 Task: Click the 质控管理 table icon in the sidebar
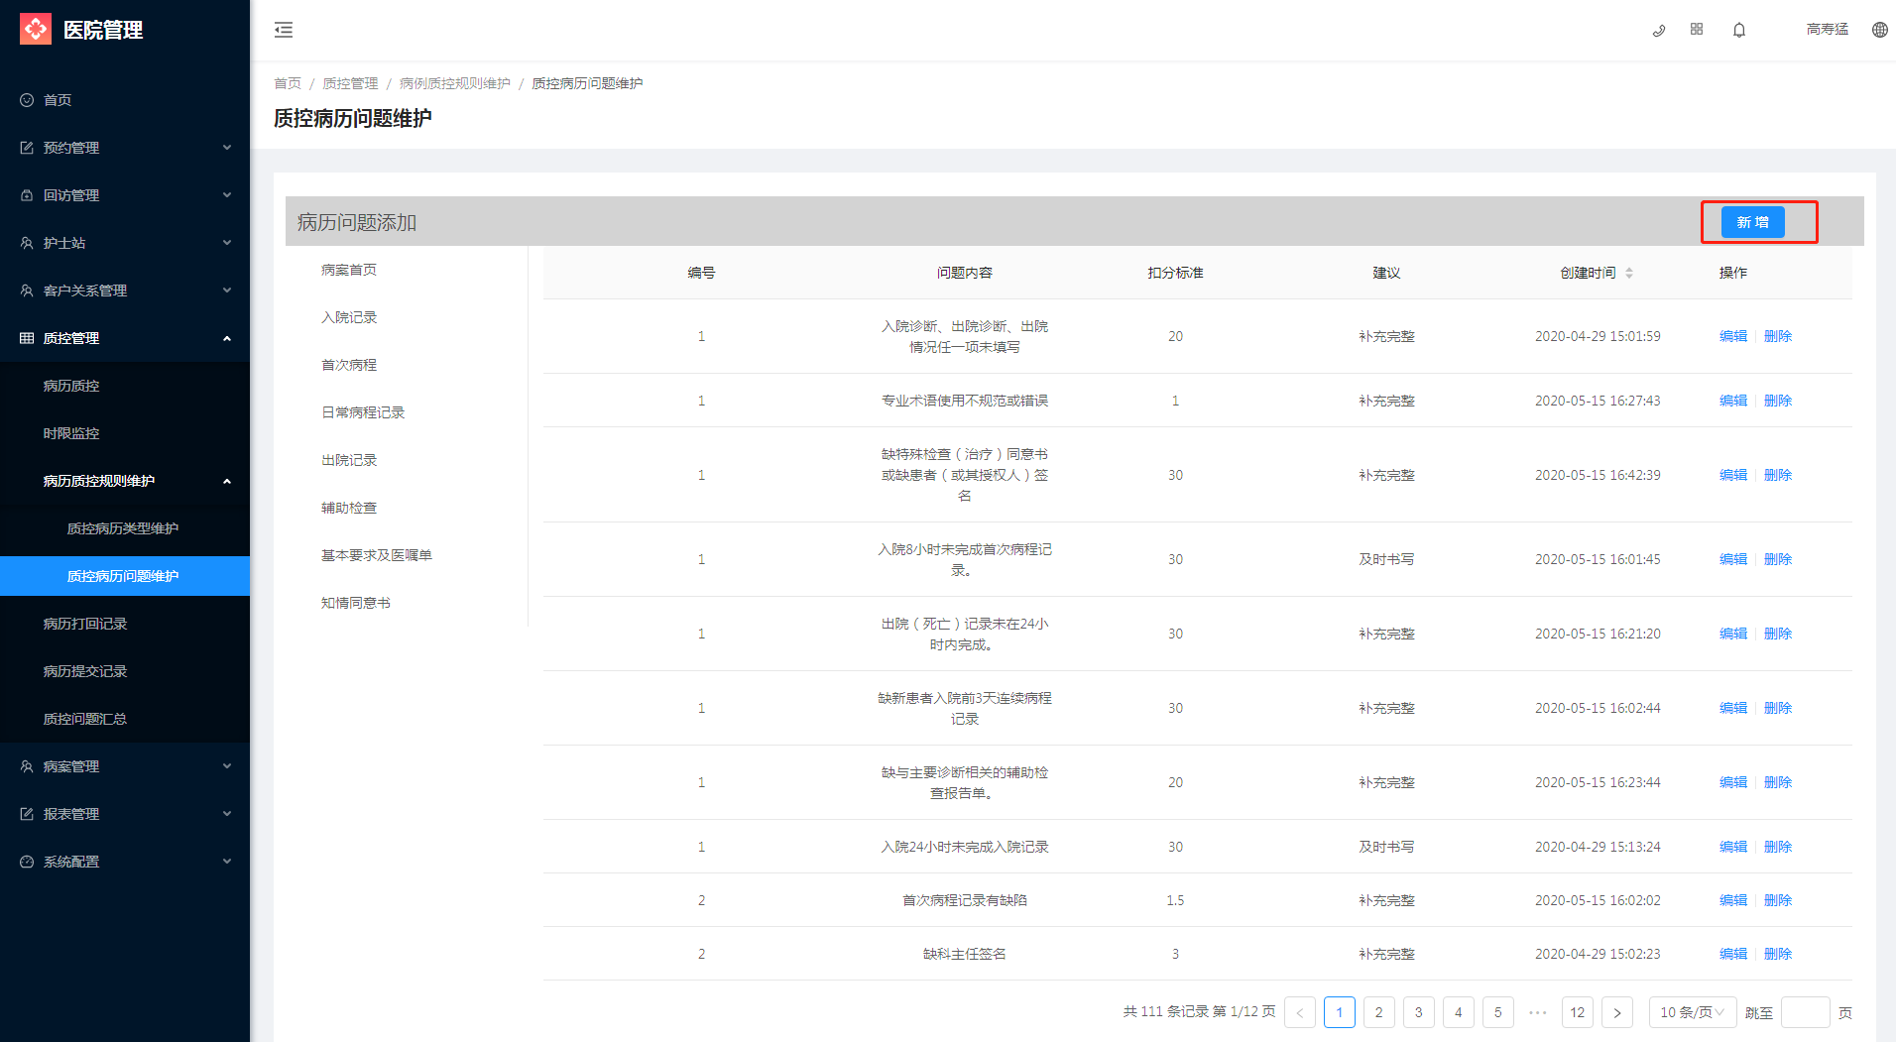click(x=27, y=338)
